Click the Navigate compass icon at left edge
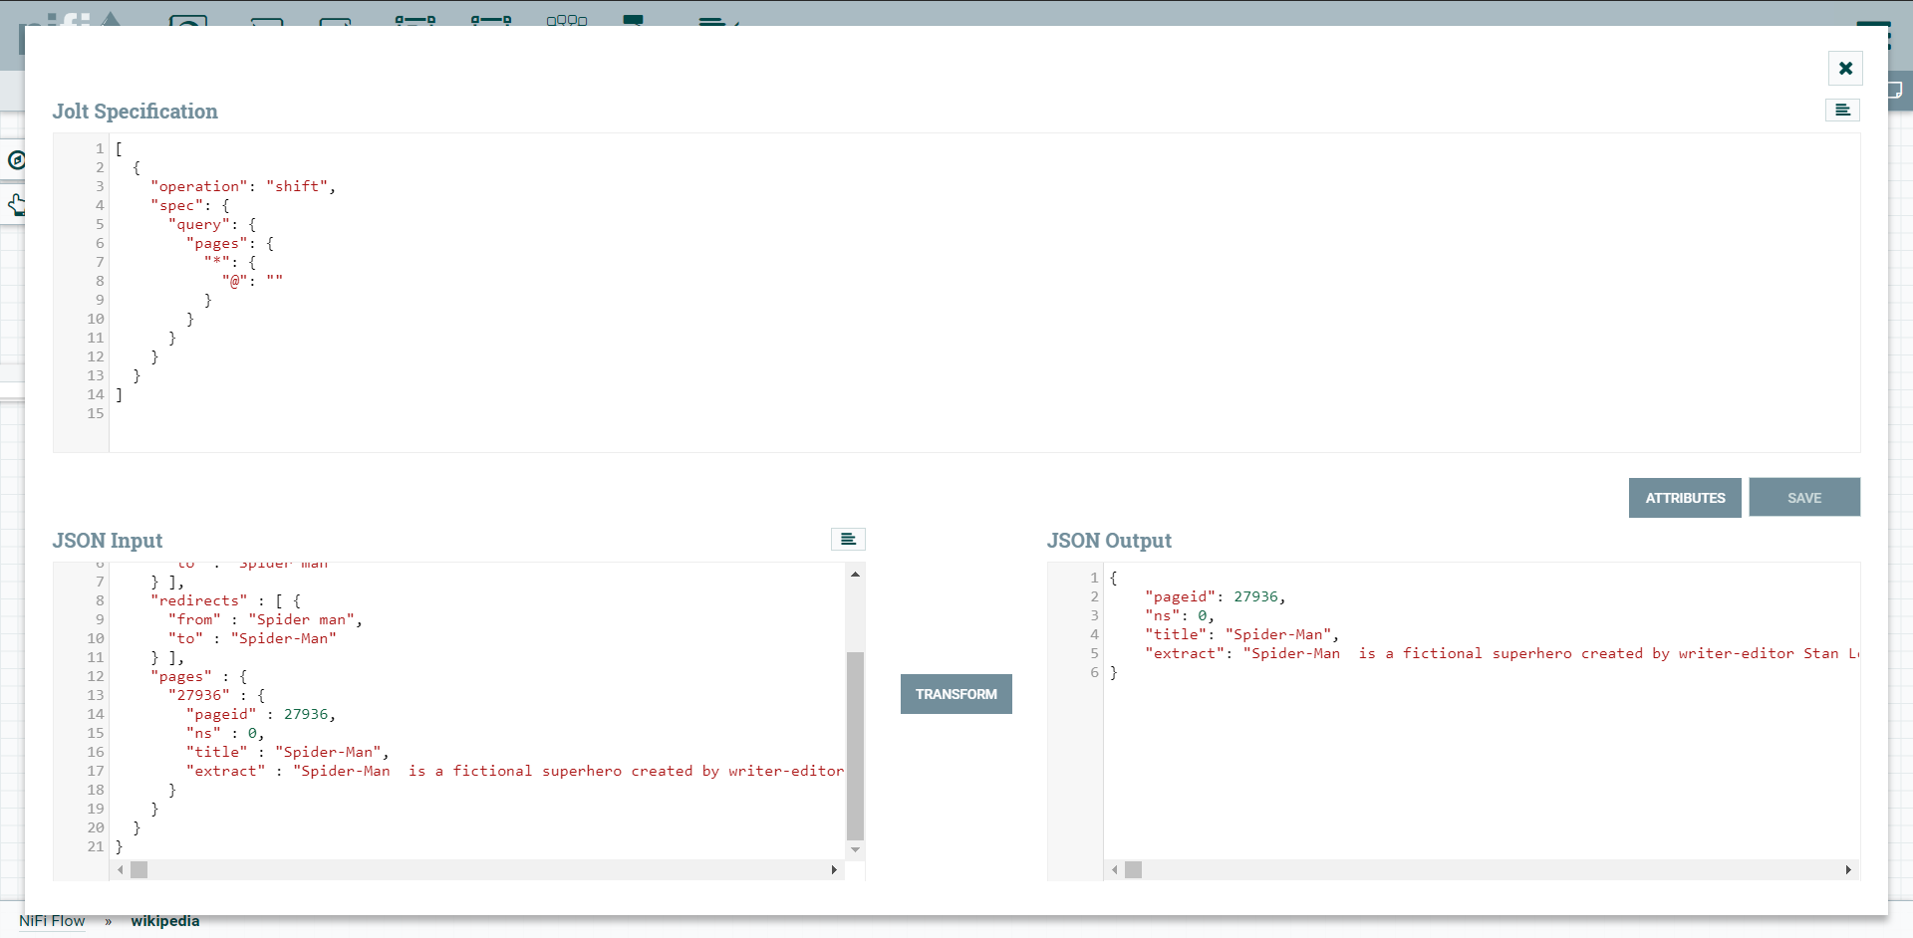The width and height of the screenshot is (1913, 938). point(15,160)
